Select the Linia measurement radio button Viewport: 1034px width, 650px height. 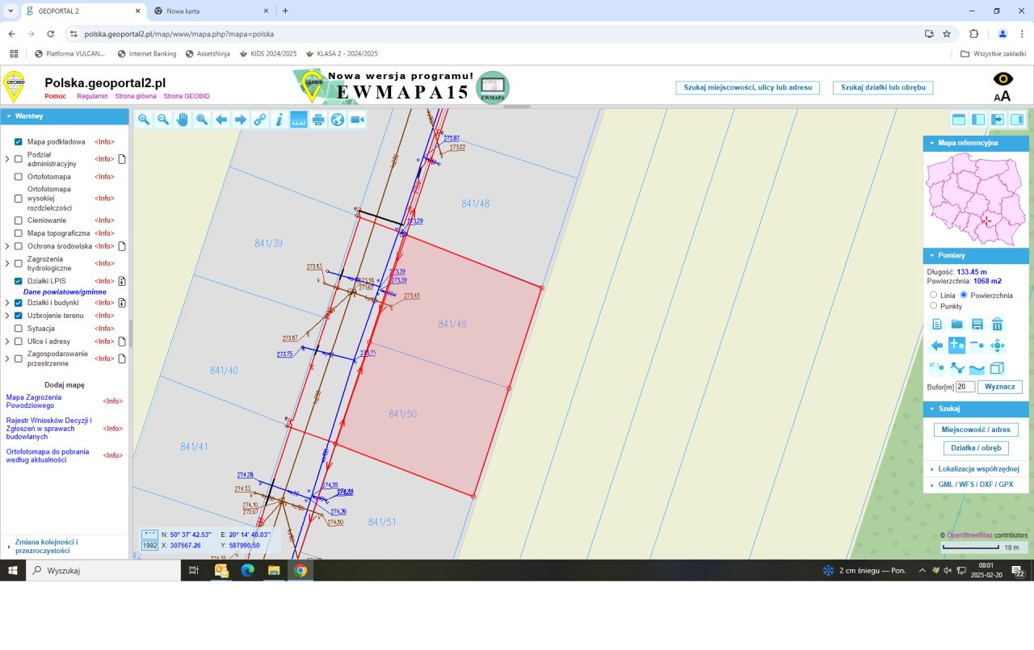click(x=934, y=296)
